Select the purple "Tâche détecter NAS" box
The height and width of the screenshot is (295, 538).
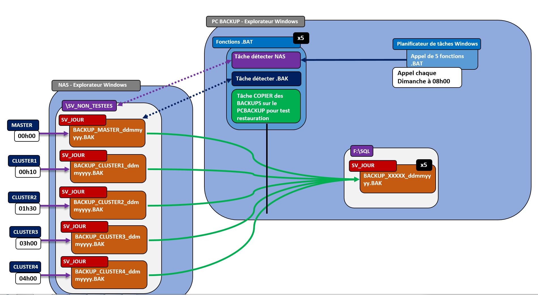(x=266, y=60)
